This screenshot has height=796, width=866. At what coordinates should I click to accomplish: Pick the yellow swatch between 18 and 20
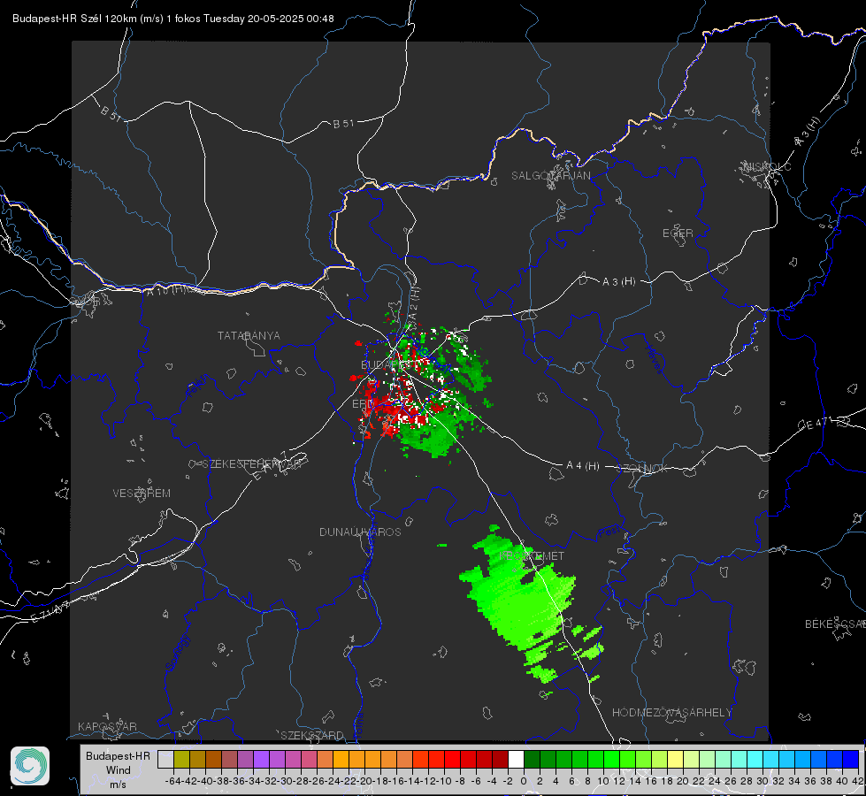[x=675, y=759]
